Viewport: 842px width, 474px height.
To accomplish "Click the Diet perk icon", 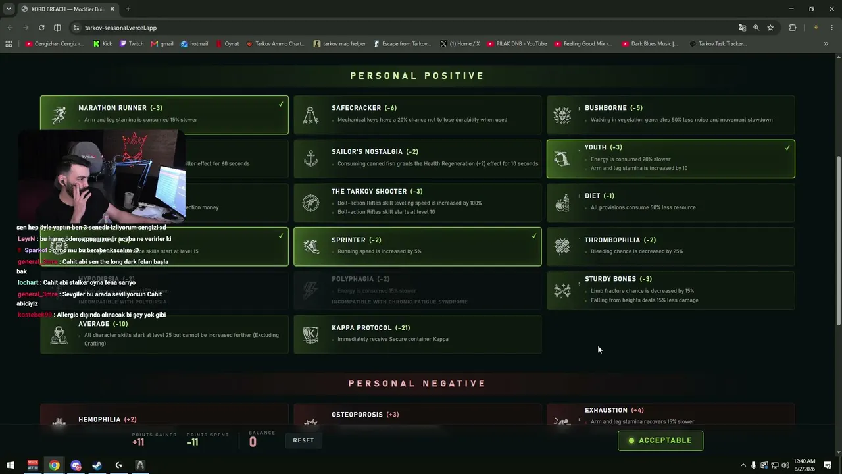I will (x=562, y=203).
